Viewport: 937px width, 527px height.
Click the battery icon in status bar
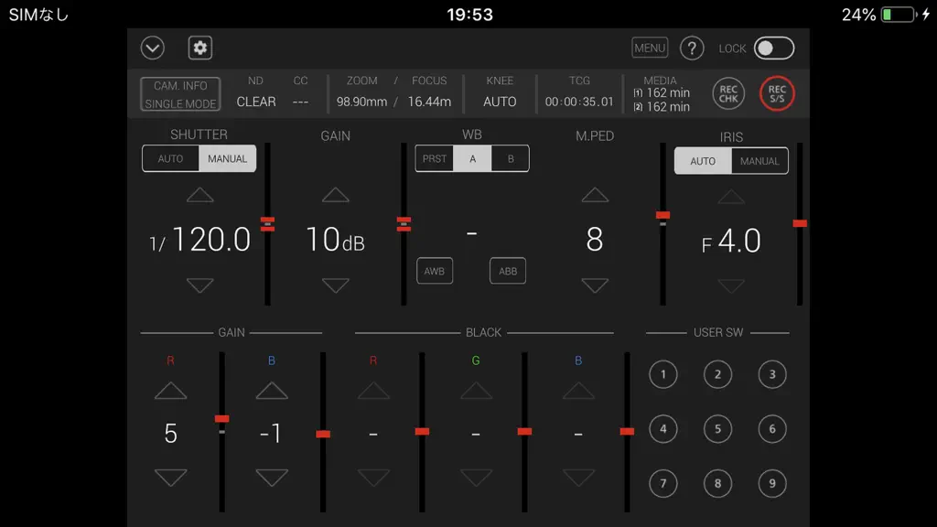(x=899, y=15)
